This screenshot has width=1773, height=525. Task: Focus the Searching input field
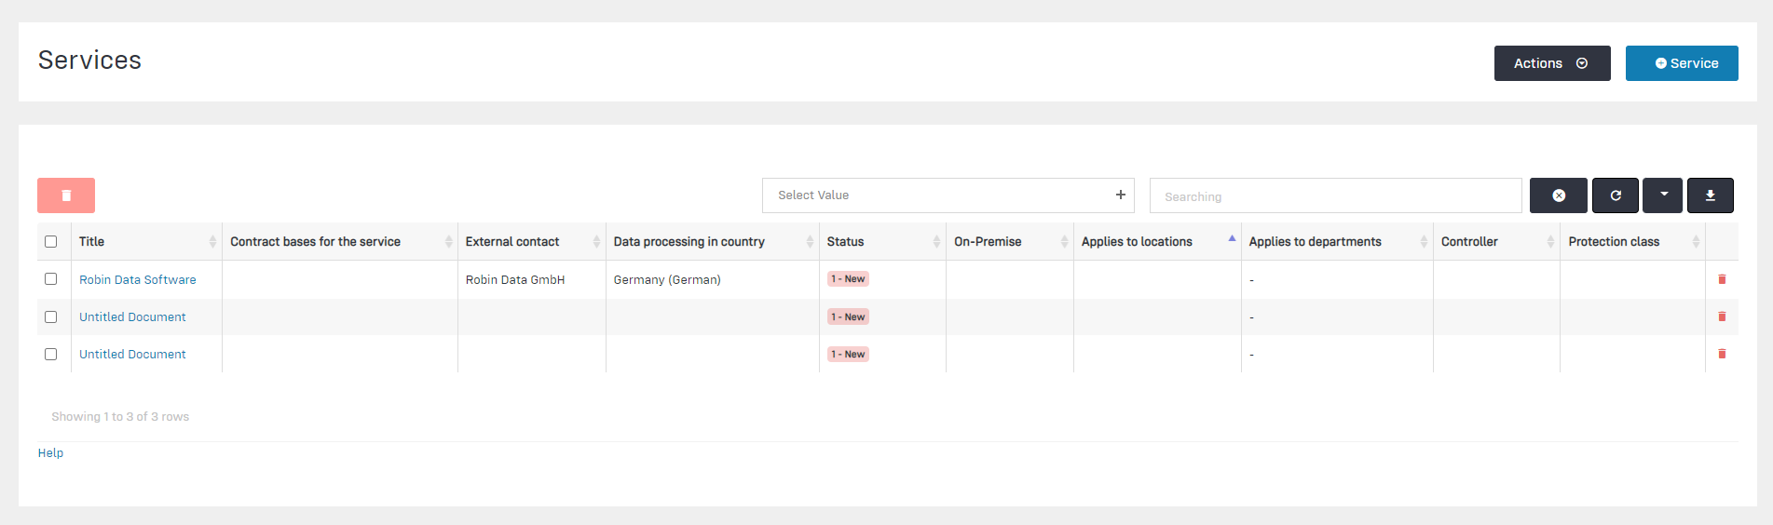pyautogui.click(x=1334, y=196)
